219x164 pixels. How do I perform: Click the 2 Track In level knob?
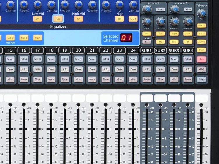(161, 22)
